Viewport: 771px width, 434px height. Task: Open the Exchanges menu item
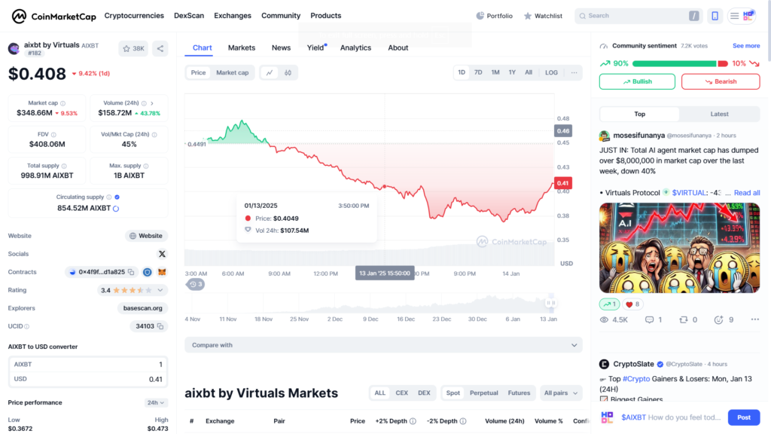[x=232, y=15]
